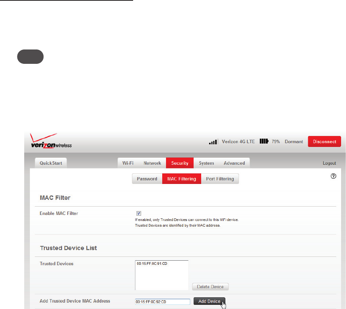Open the Port Filtering sub-tab
The image size is (346, 309).
(x=220, y=179)
